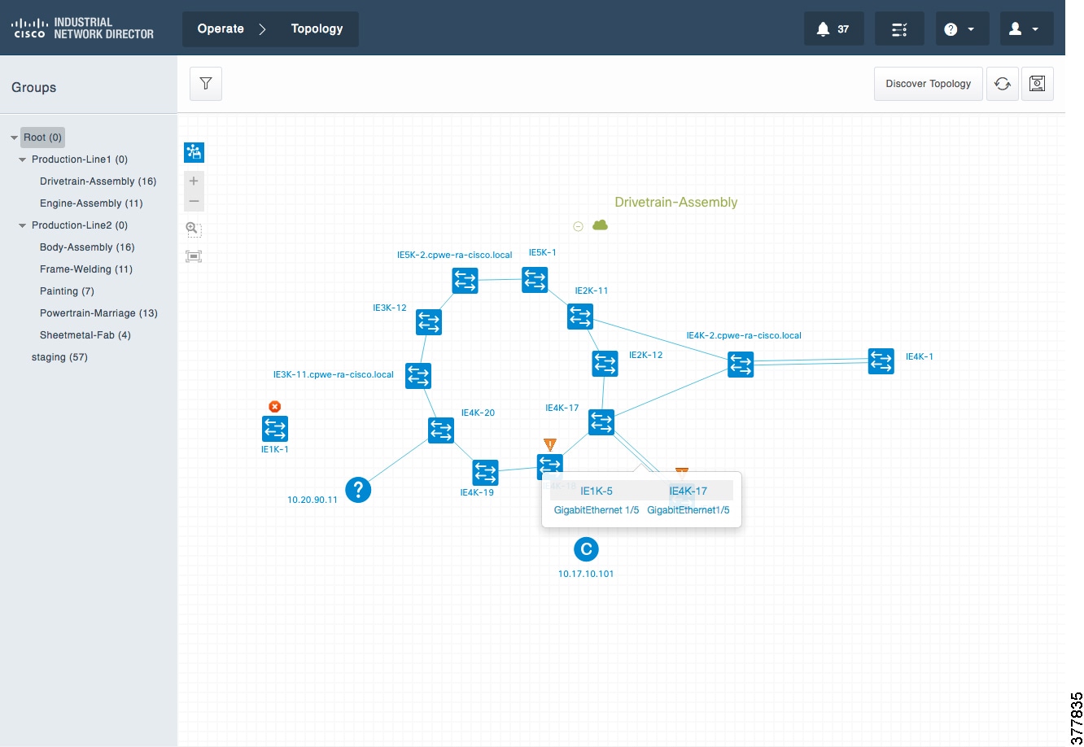Select the IE2K-11 switch node
1084x747 pixels.
tap(580, 316)
